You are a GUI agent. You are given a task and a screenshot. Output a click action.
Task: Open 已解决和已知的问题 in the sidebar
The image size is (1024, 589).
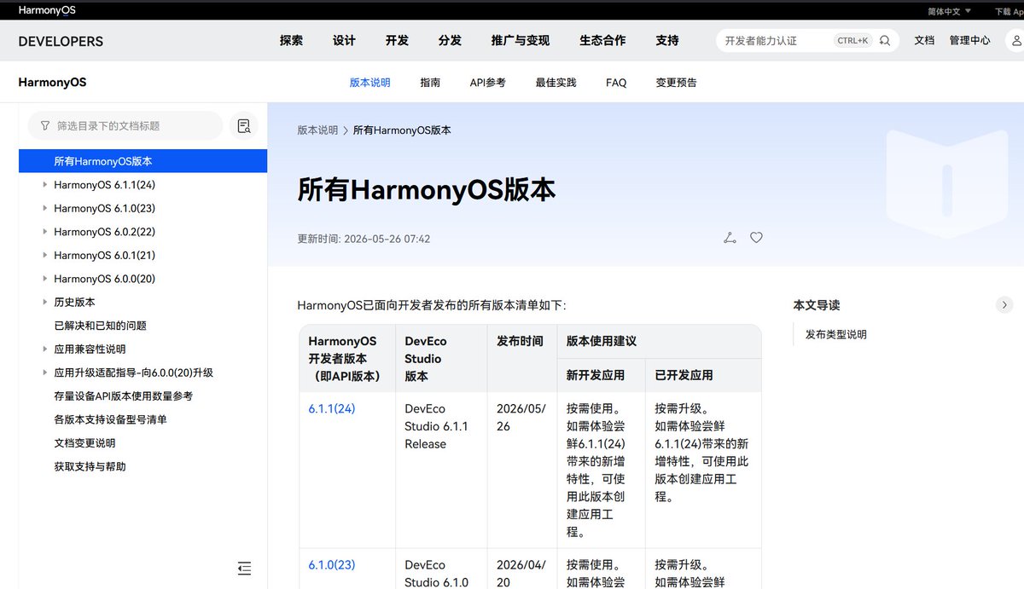coord(100,326)
